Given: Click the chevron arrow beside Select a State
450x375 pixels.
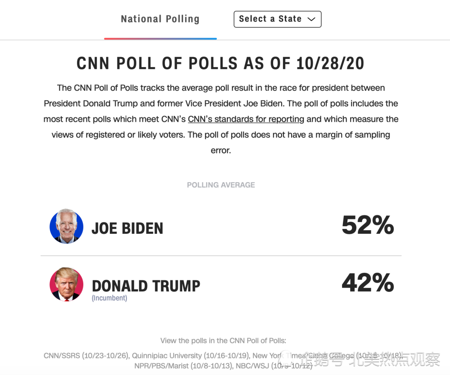Looking at the screenshot, I should coord(311,19).
